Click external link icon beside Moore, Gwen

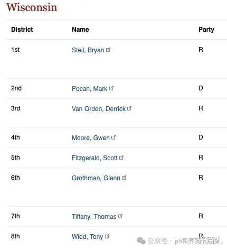tap(113, 137)
